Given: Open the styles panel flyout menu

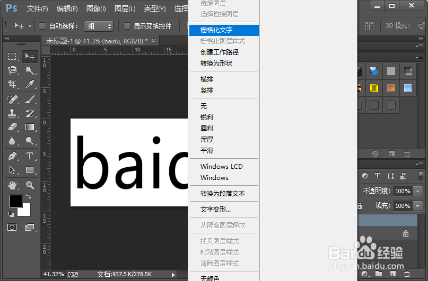Looking at the screenshot, I should pyautogui.click(x=420, y=57).
